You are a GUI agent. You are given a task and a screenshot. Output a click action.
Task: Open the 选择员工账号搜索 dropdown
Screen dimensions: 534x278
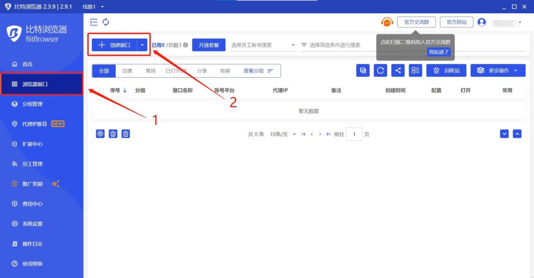coord(263,45)
